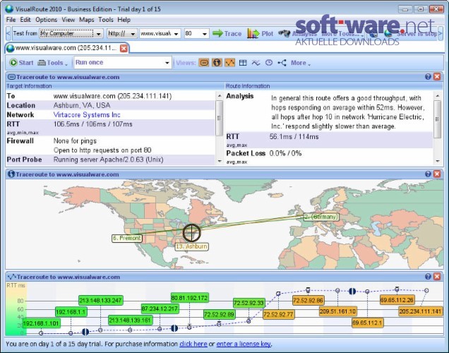Viewport: 449px width, 353px height.
Task: Click the Virtacore Systems Inc link
Action: coord(87,115)
